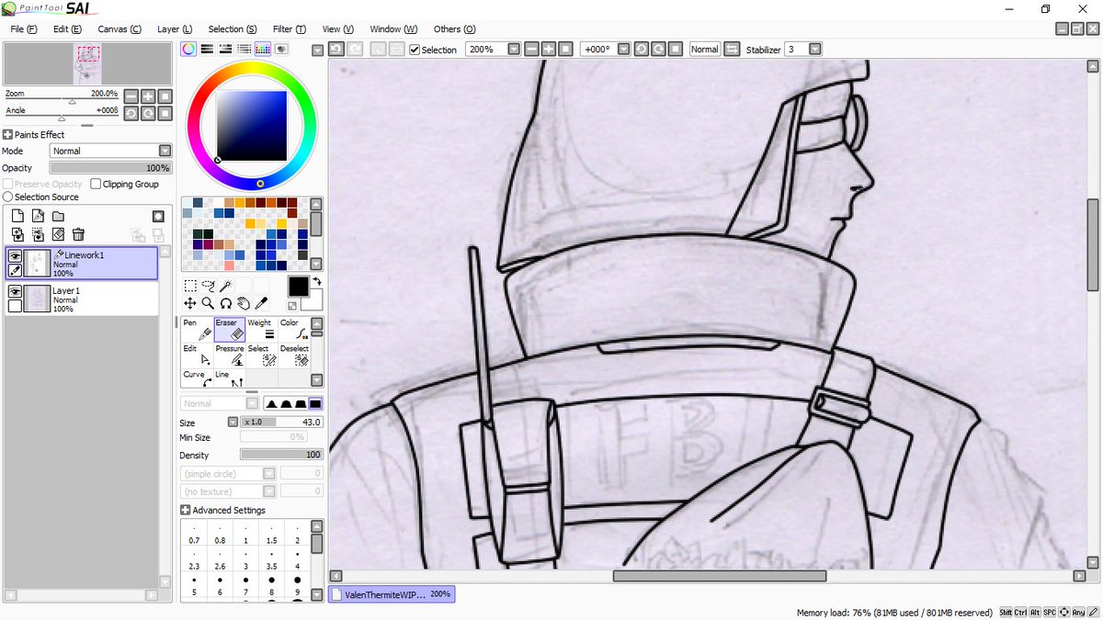This screenshot has width=1103, height=620.
Task: Click the toolbar zoom in plus button
Action: tap(548, 50)
